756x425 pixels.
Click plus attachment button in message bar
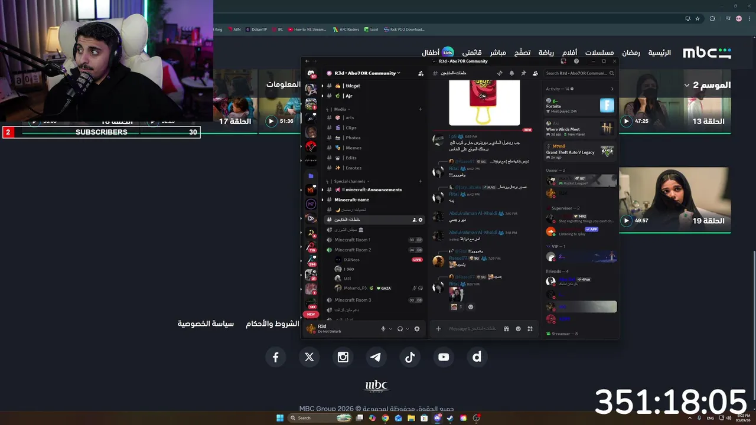pyautogui.click(x=438, y=329)
